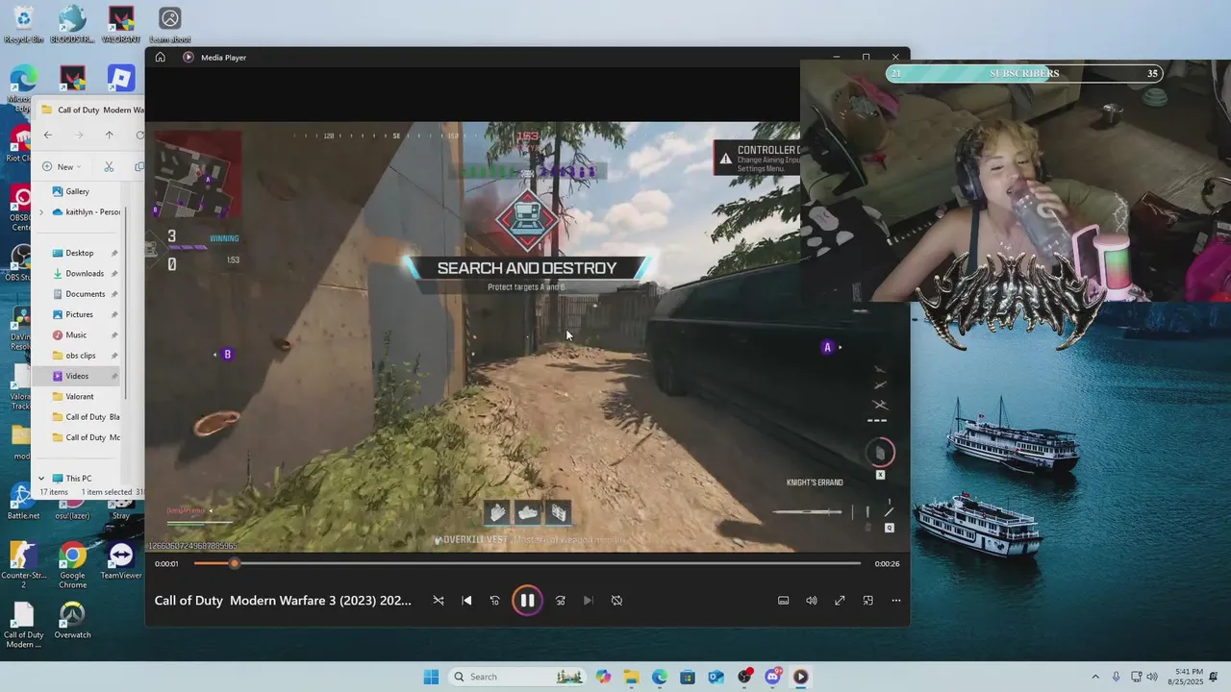Open Desktop in File Explorer sidebar
Viewport: 1231px width, 692px height.
tap(79, 253)
